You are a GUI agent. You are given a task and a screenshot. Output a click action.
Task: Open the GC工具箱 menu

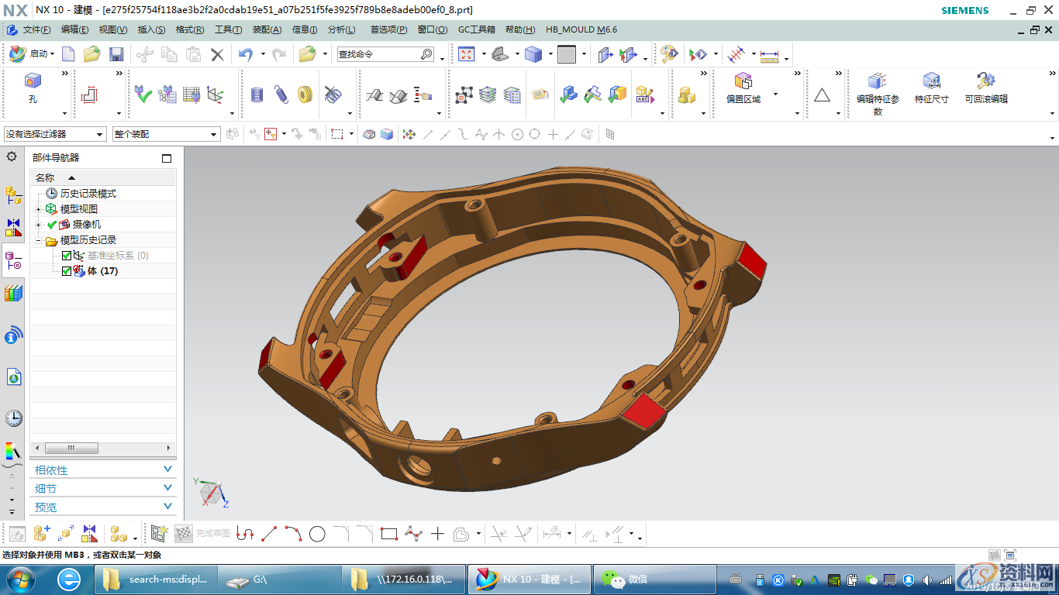tap(476, 29)
